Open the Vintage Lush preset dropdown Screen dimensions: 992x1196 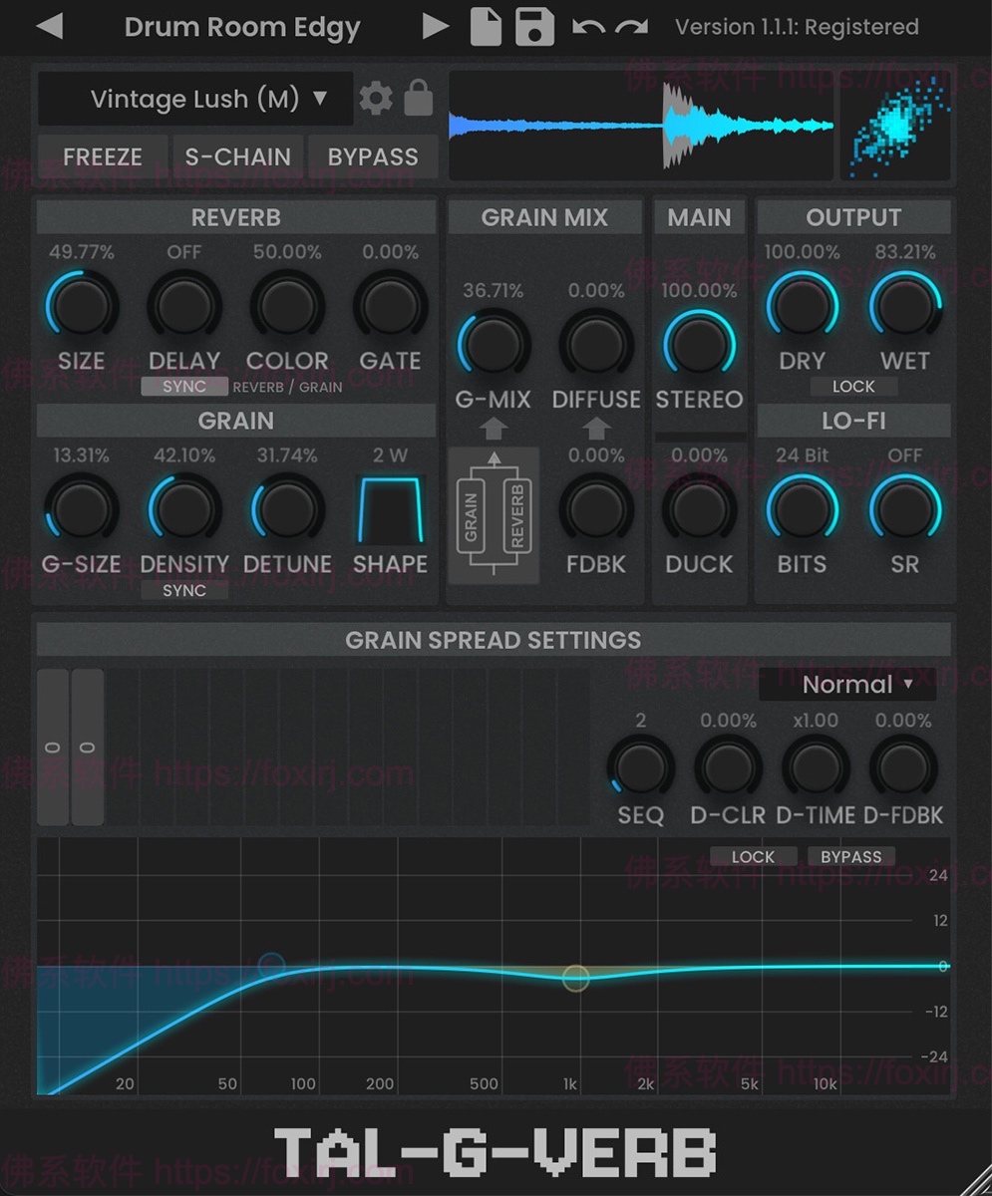coord(194,99)
